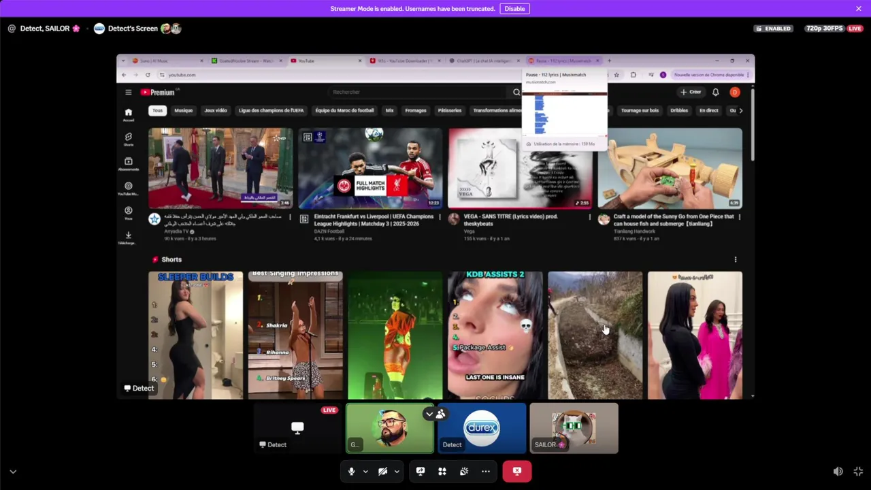871x490 pixels.
Task: Select the Jeux vidéo filter chip
Action: (x=216, y=110)
